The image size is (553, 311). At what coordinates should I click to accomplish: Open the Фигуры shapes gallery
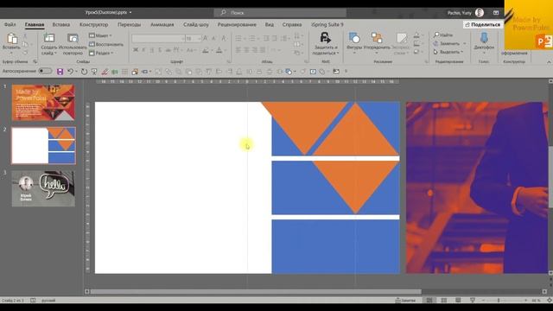pyautogui.click(x=354, y=38)
